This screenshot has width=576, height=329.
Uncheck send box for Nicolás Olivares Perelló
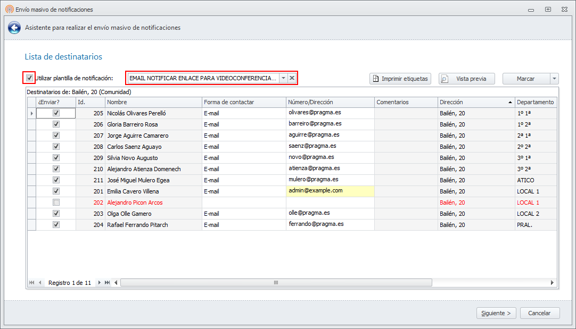click(56, 113)
